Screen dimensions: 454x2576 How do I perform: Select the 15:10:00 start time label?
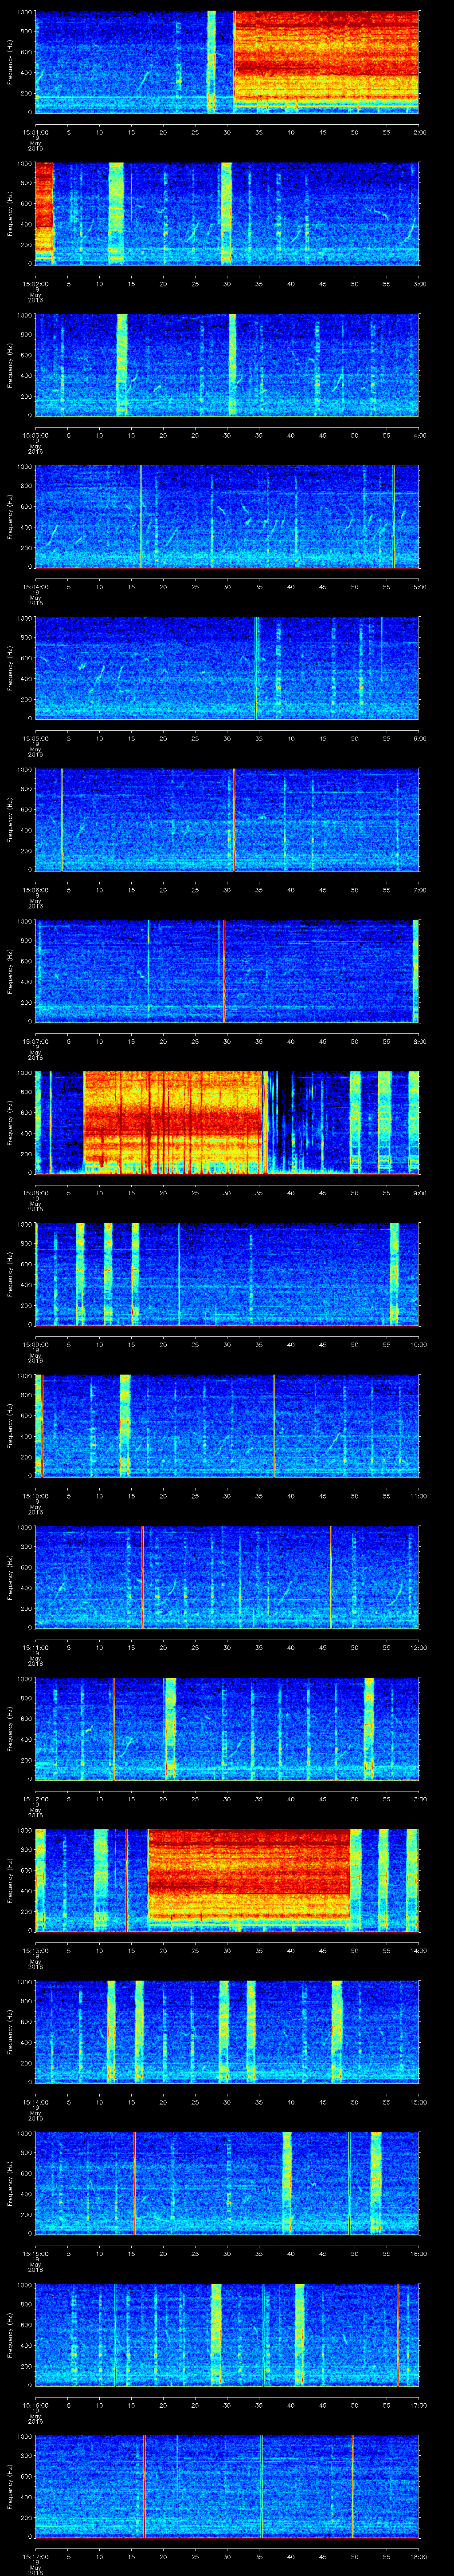pyautogui.click(x=36, y=1496)
